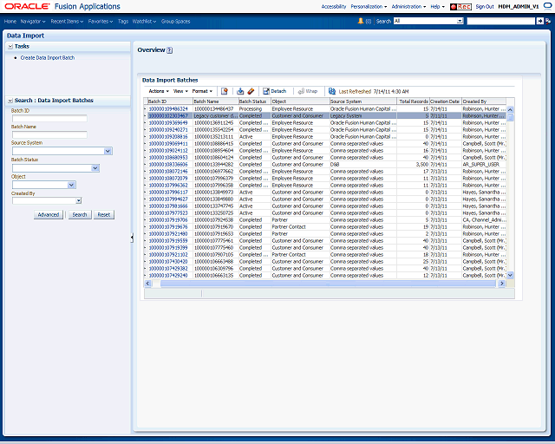Image resolution: width=555 pixels, height=444 pixels.
Task: Open the global Search category dropdown
Action: [460, 21]
